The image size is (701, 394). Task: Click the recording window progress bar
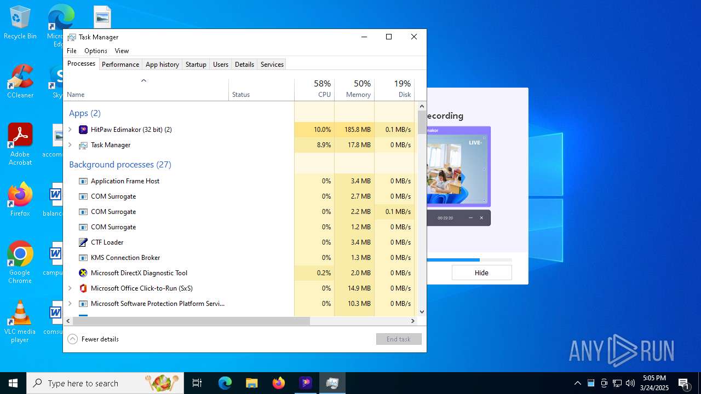pyautogui.click(x=469, y=260)
